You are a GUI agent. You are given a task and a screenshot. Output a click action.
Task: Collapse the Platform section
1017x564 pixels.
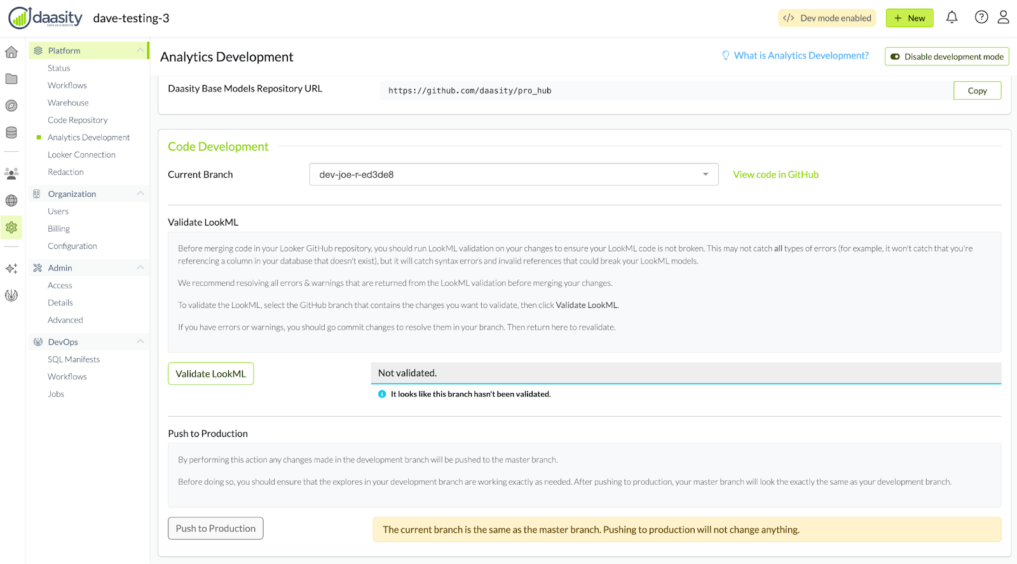point(140,51)
